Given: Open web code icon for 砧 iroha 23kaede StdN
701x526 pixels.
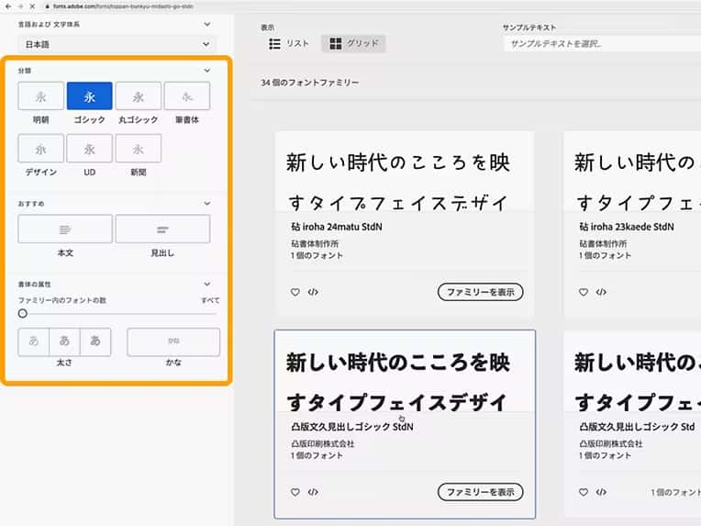Looking at the screenshot, I should (x=601, y=292).
